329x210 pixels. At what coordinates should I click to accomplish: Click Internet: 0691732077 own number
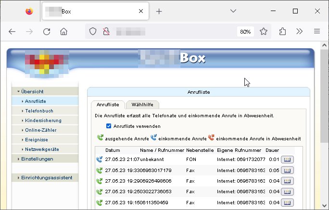coord(241,160)
